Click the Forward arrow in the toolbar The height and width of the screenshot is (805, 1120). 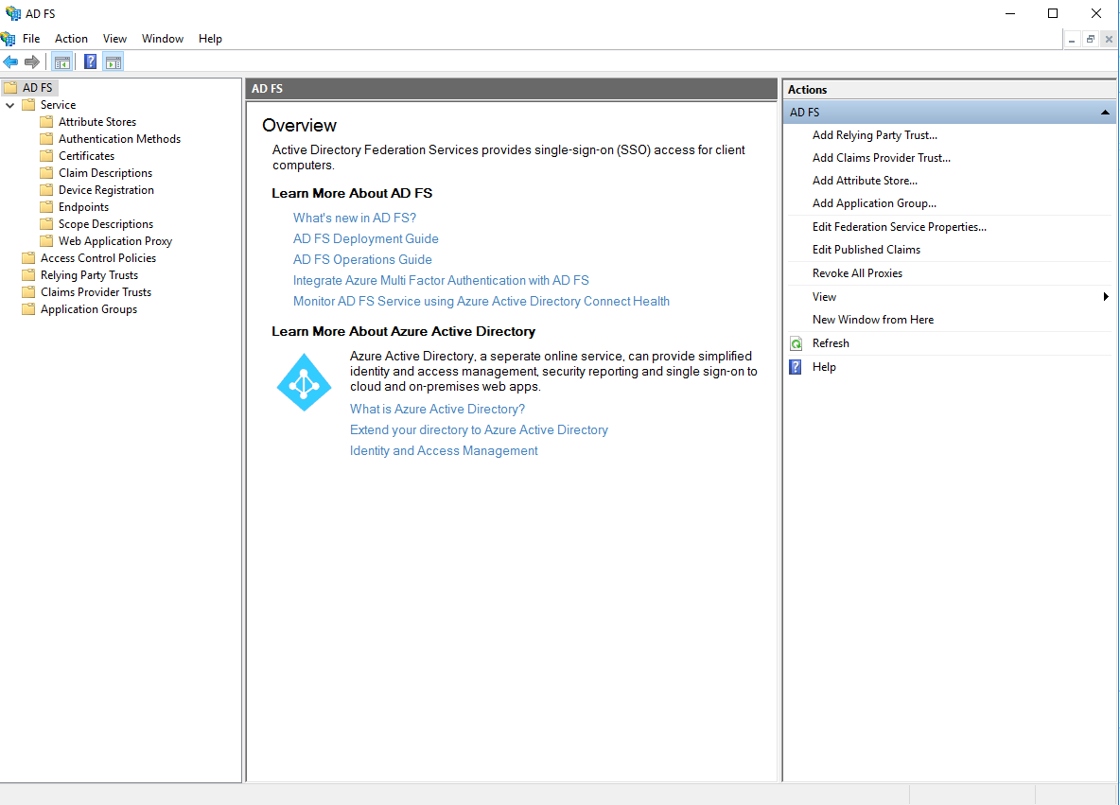click(x=31, y=62)
